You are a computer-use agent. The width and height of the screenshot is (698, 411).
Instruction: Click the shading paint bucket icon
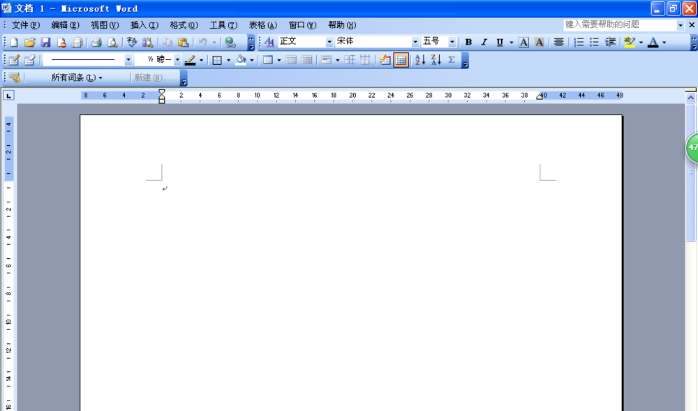click(x=241, y=60)
